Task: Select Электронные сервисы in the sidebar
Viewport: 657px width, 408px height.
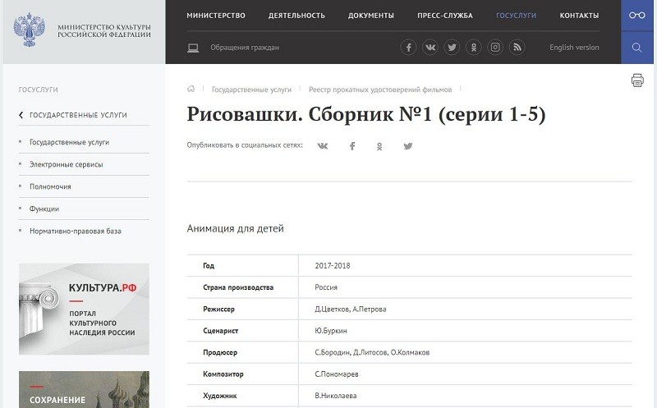Action: pos(67,165)
